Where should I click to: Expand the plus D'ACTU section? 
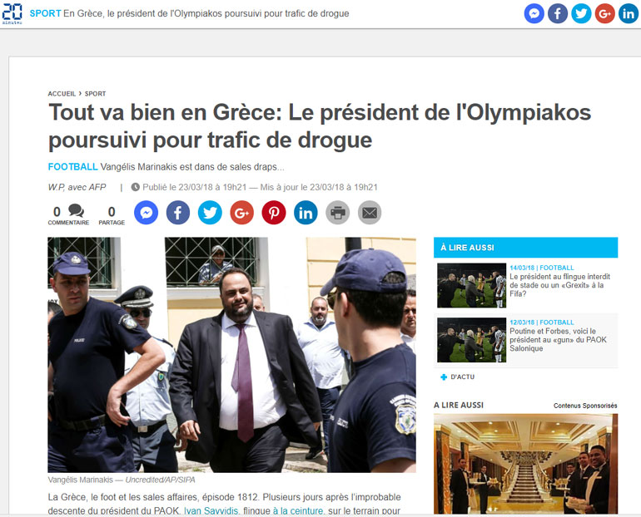(458, 377)
